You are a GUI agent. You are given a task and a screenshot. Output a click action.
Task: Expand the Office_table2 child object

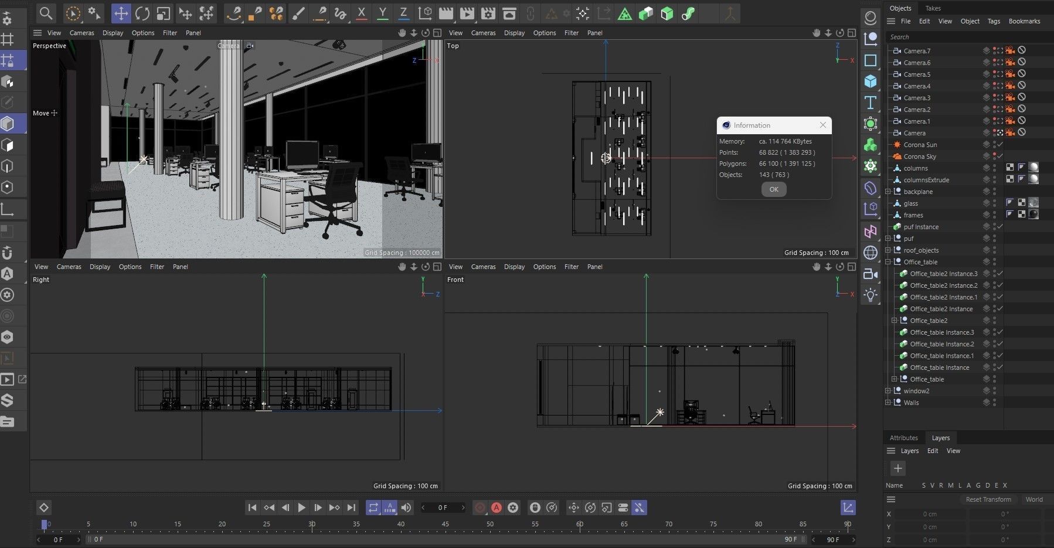click(895, 321)
